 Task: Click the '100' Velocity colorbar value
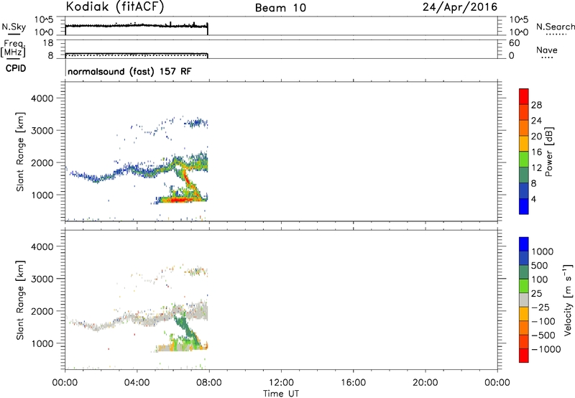(x=539, y=279)
